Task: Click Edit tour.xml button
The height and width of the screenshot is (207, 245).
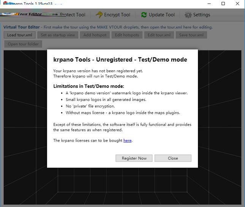Action: pyautogui.click(x=159, y=35)
